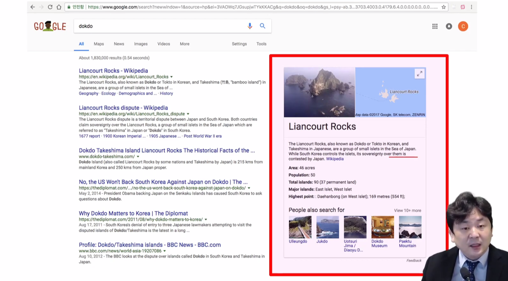This screenshot has width=508, height=281.
Task: Open Liancourt Rocks - Wikipedia result
Action: pyautogui.click(x=113, y=71)
